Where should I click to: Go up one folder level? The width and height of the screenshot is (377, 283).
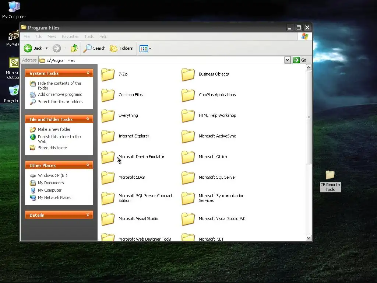74,48
